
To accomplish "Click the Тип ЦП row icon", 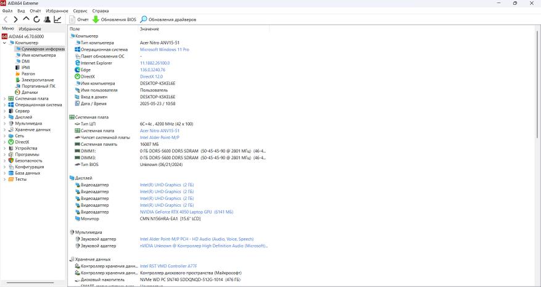I will click(77, 124).
